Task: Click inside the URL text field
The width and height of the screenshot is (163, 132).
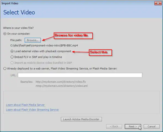Action: (x=80, y=75)
